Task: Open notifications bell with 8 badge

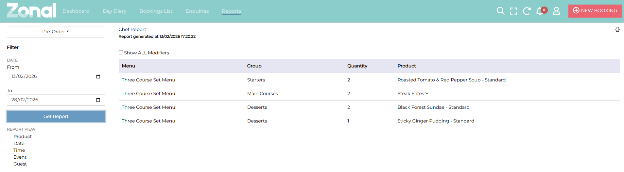Action: [540, 11]
